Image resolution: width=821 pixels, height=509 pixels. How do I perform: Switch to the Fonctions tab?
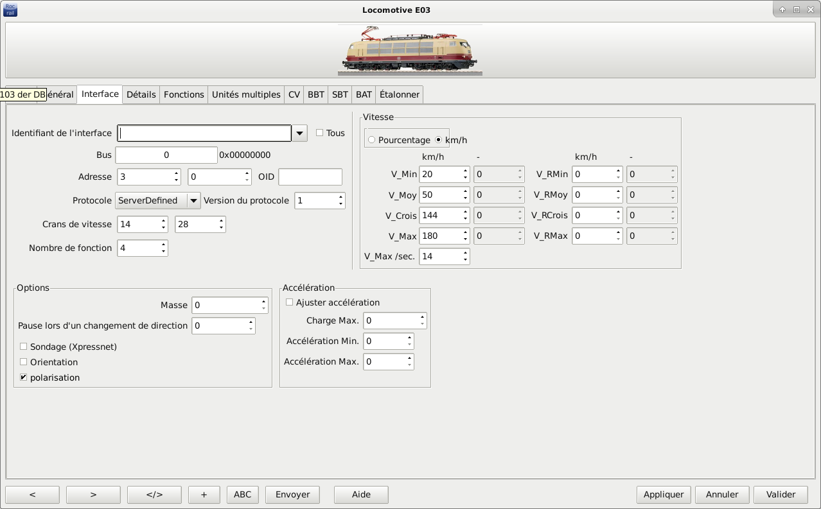(184, 94)
